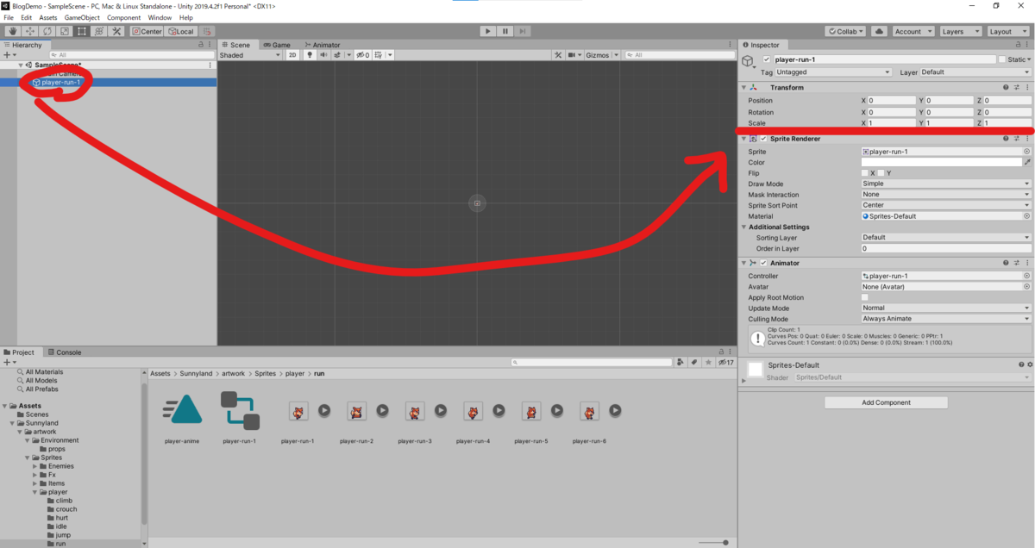Click the Add Component button
This screenshot has height=548, width=1035.
(886, 402)
